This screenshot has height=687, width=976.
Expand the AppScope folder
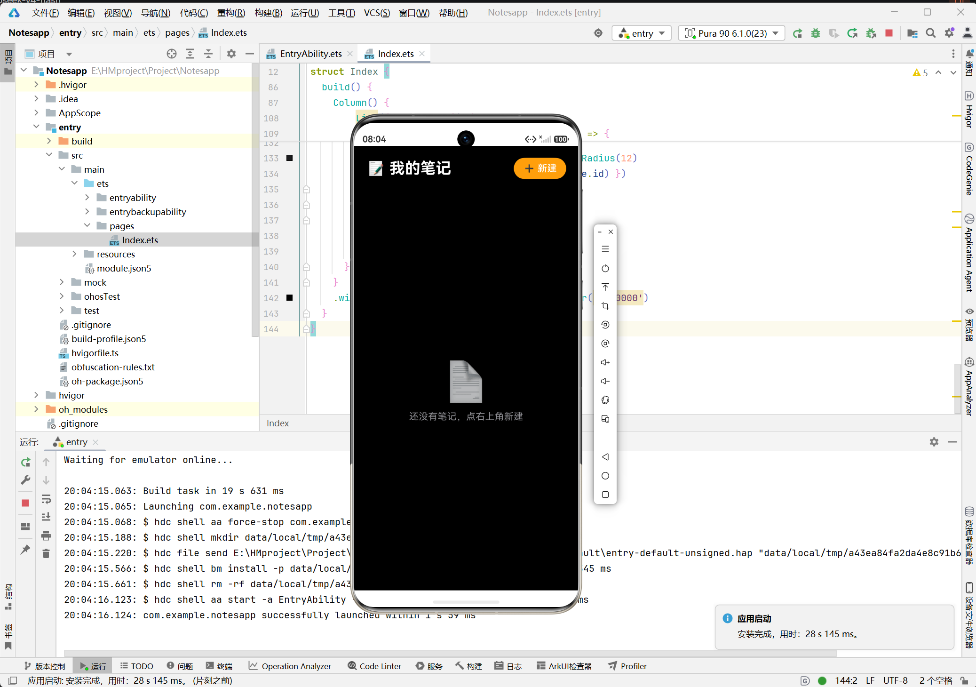pos(36,113)
